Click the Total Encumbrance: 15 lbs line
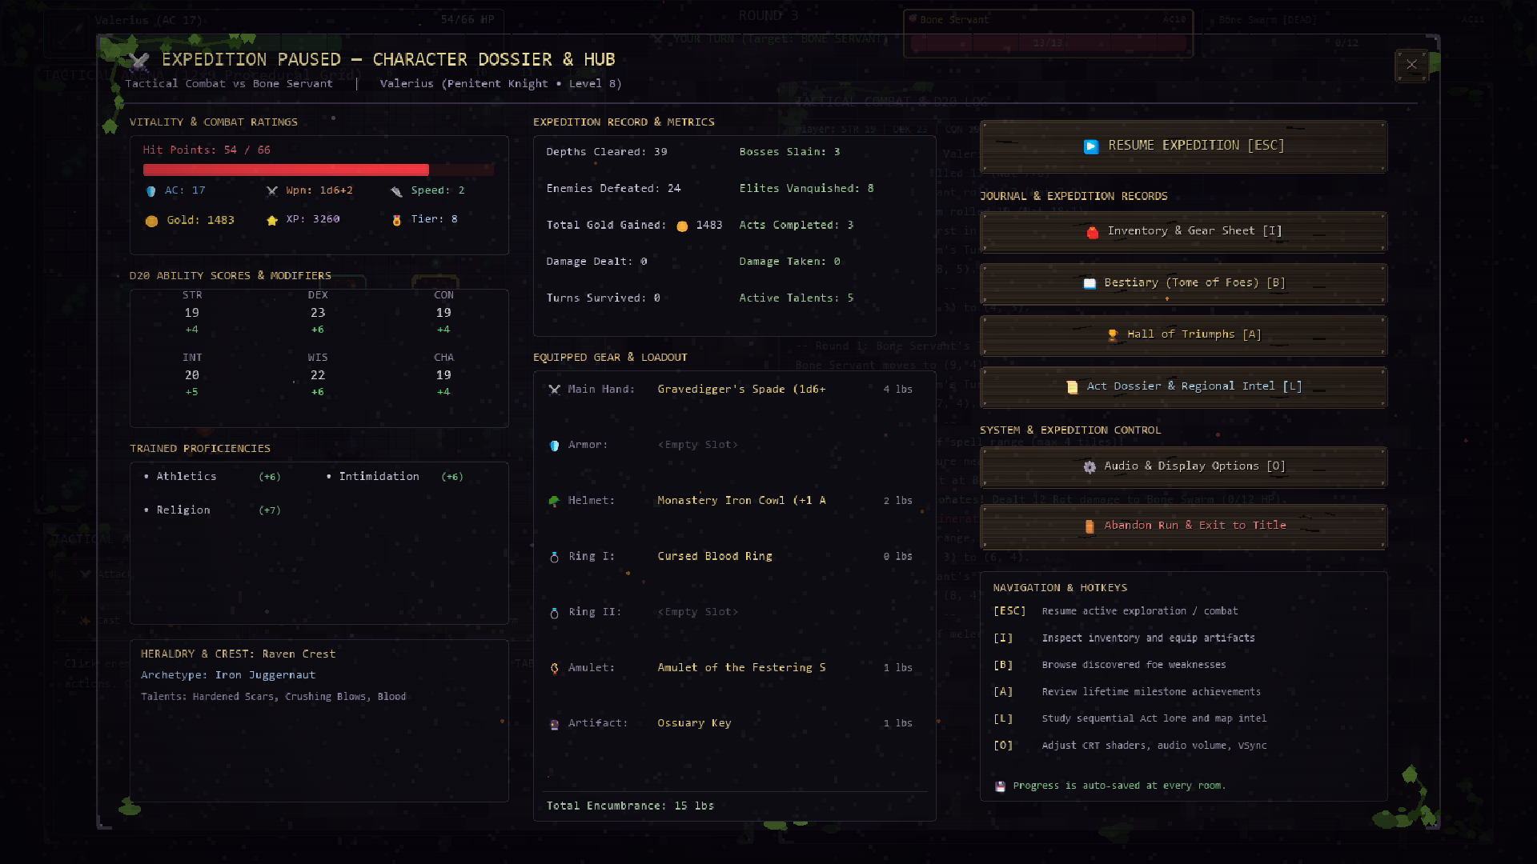Screen dimensions: 1537x864 click(x=631, y=806)
